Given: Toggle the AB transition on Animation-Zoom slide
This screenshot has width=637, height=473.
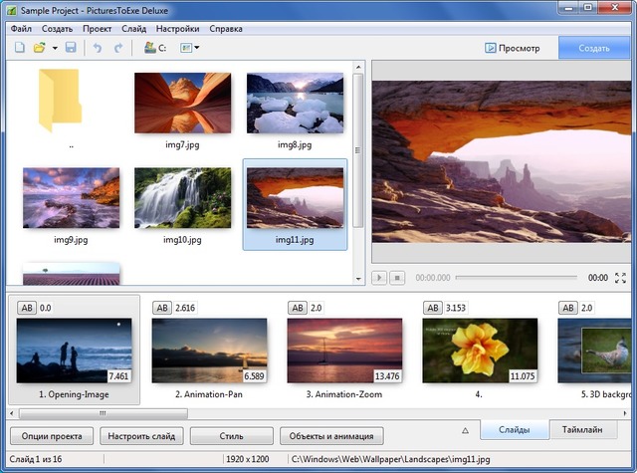Looking at the screenshot, I should coord(297,309).
